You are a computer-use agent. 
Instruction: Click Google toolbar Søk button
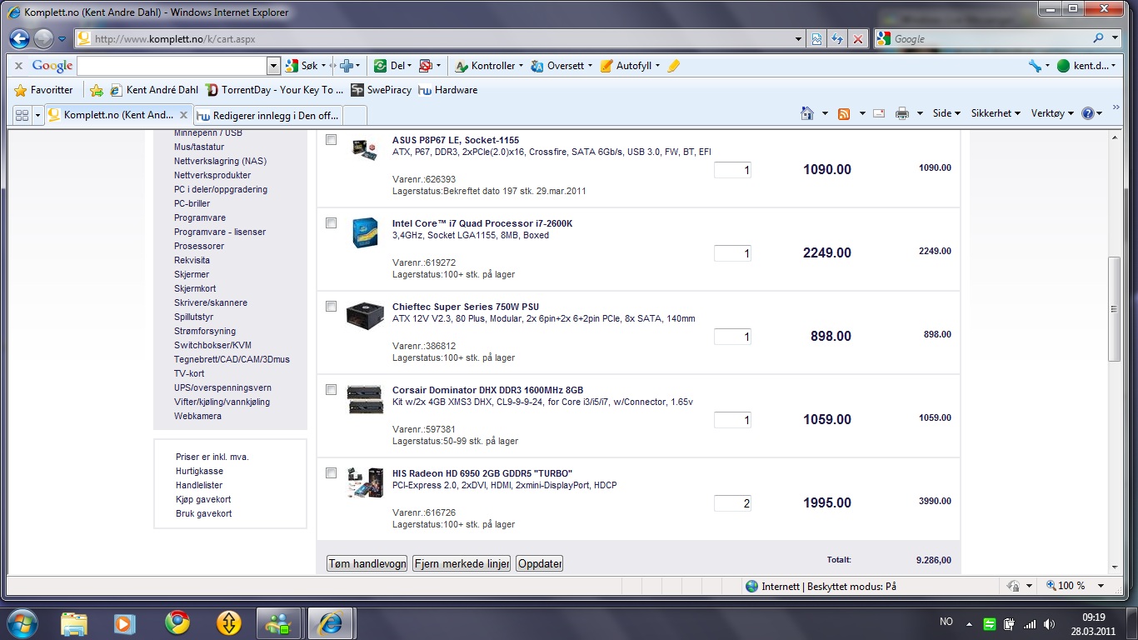[305, 66]
